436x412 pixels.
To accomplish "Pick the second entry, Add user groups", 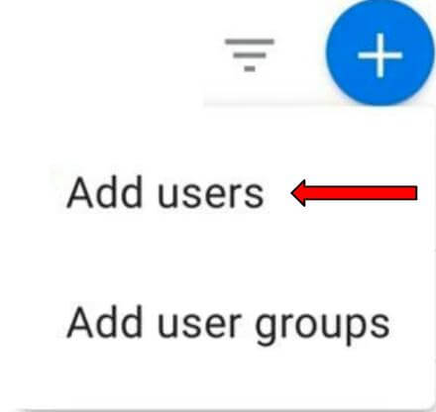I will pyautogui.click(x=228, y=325).
